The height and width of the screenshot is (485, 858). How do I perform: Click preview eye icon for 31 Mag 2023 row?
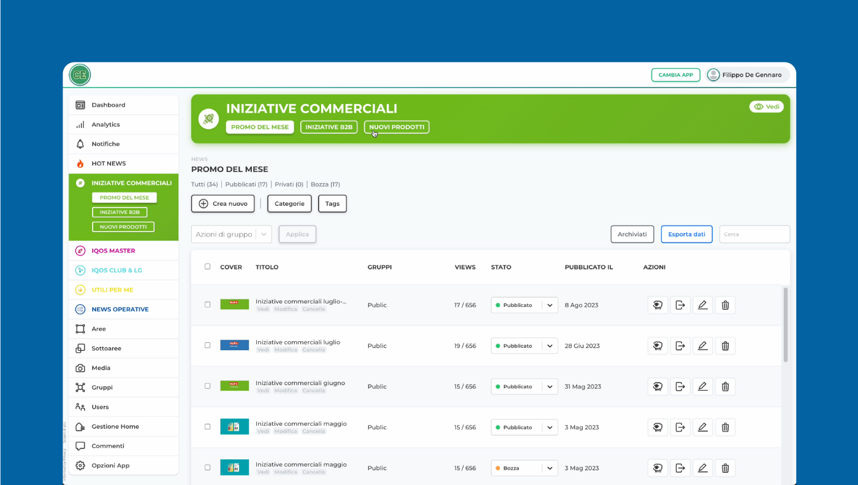click(658, 386)
